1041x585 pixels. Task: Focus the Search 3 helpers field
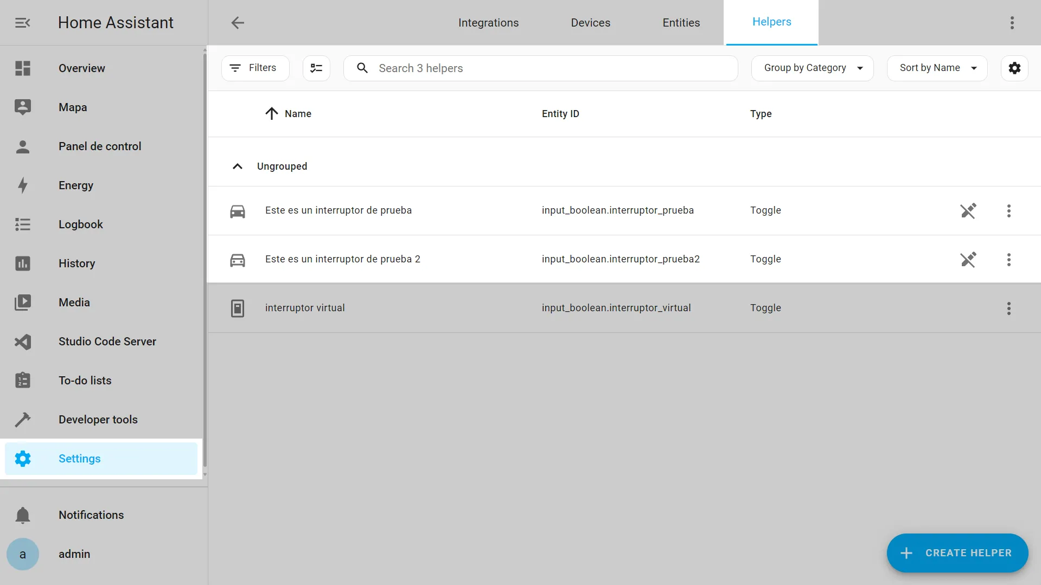541,68
